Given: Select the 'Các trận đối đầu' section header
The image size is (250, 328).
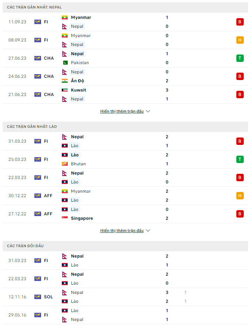Looking at the screenshot, I should click(x=125, y=246).
